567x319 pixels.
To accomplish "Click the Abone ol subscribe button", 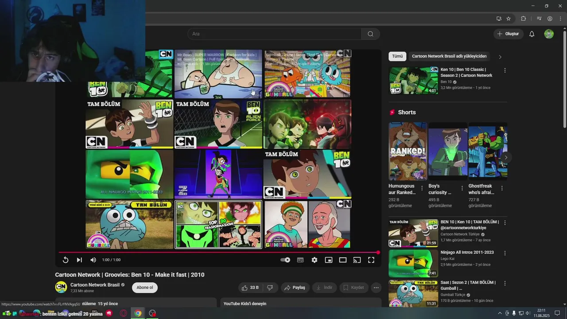I will click(x=145, y=288).
